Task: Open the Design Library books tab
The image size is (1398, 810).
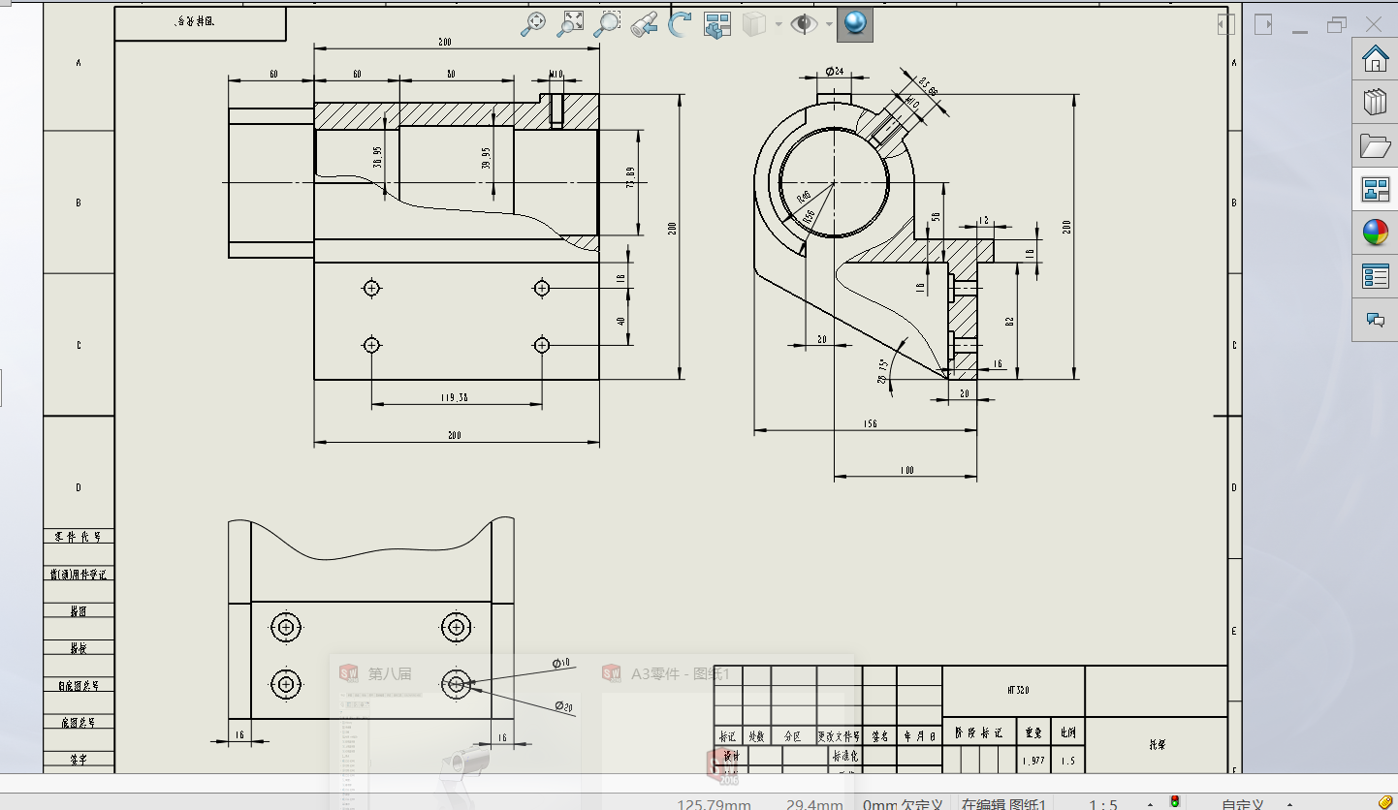Action: tap(1375, 103)
